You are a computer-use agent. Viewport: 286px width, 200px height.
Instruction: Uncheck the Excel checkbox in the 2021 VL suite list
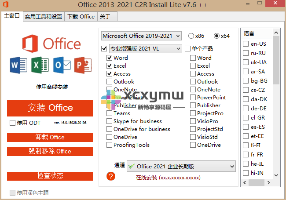pyautogui.click(x=109, y=65)
